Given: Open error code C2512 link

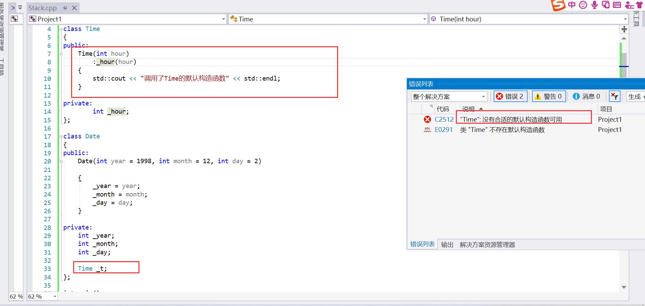Looking at the screenshot, I should point(444,119).
